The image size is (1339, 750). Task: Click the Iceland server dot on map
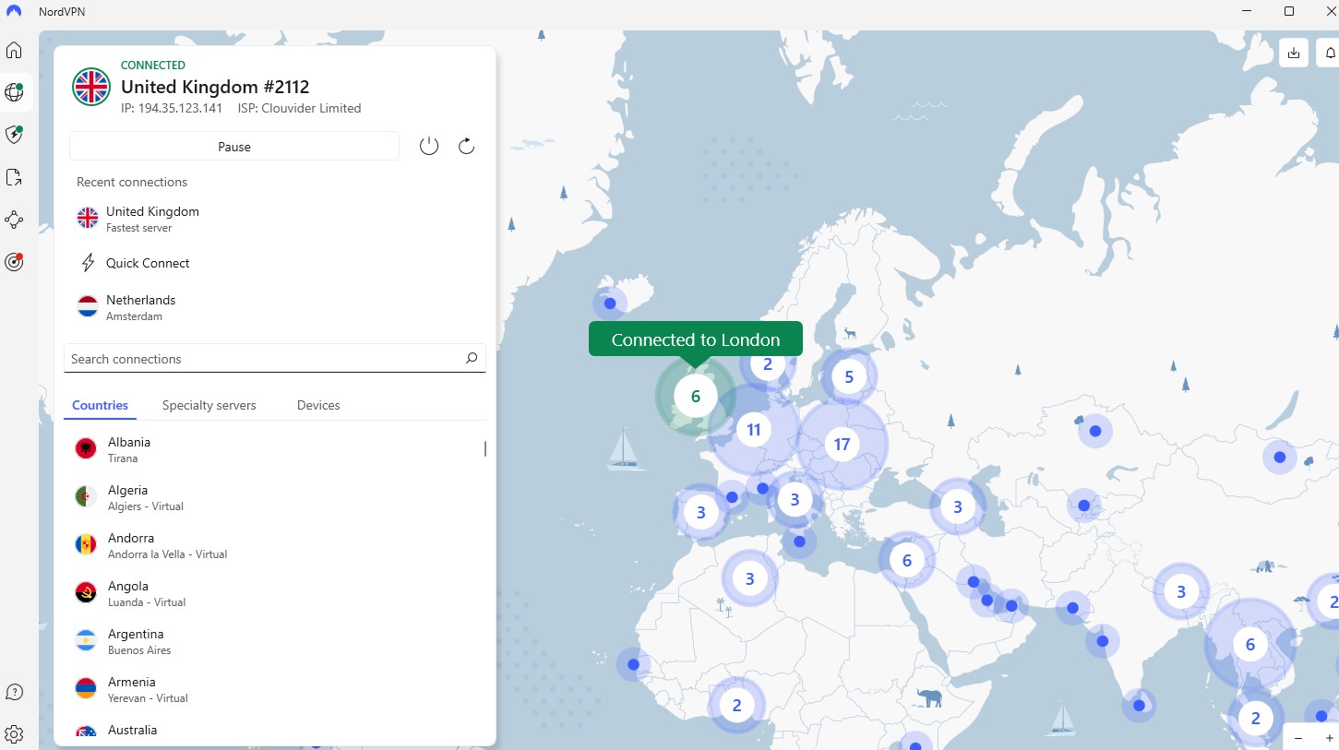610,303
